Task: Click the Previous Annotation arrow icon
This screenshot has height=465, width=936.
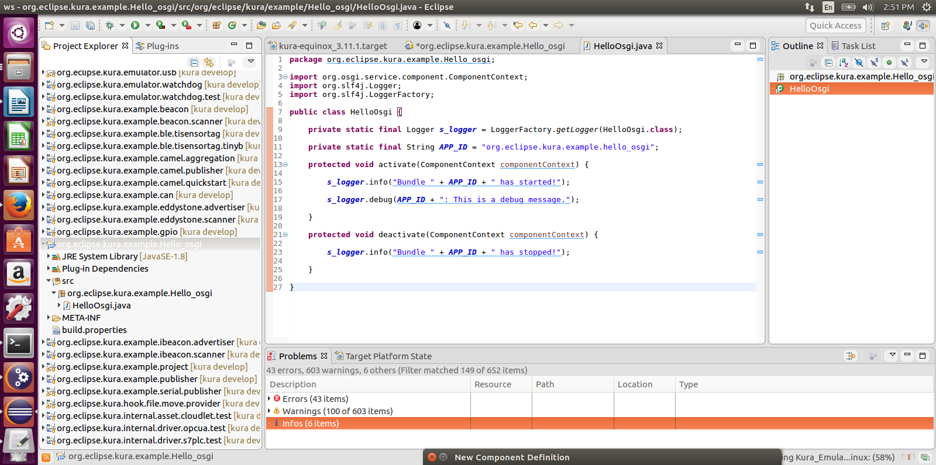Action: pyautogui.click(x=491, y=25)
